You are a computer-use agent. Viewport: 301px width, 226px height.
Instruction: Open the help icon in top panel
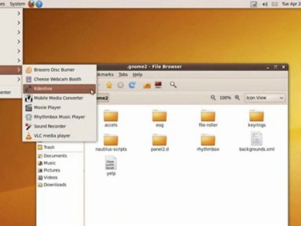tap(39, 4)
